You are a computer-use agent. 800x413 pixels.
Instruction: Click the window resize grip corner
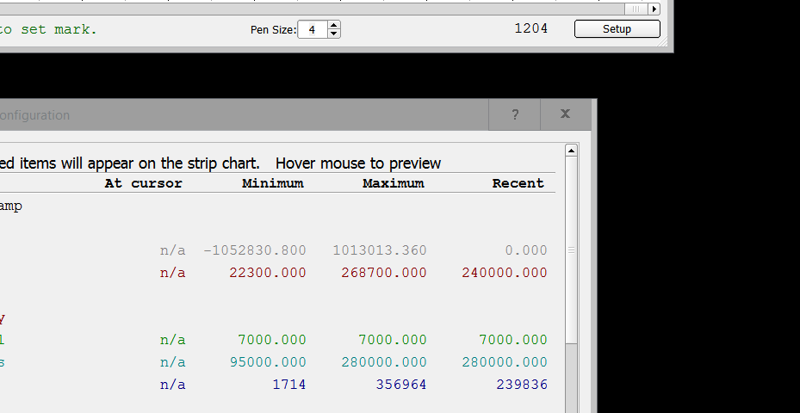(664, 43)
